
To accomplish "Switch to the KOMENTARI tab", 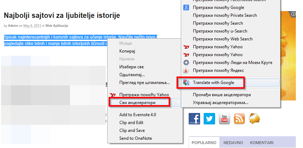I will 262,143.
